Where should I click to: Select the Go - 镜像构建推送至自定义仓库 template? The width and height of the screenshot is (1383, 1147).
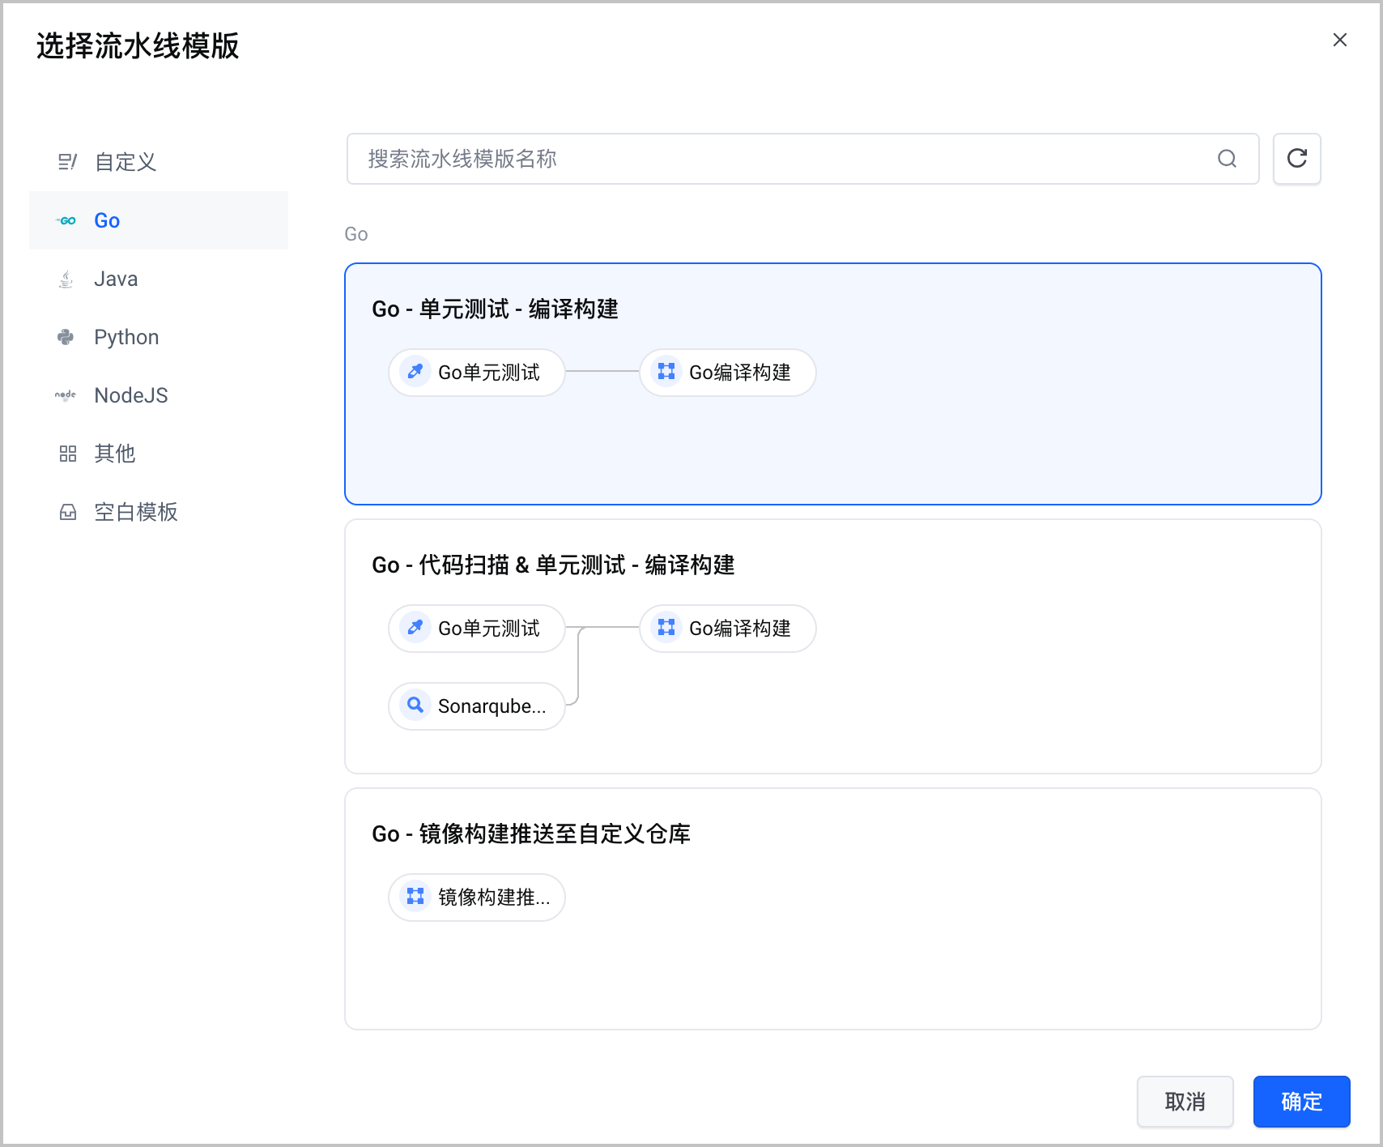tap(833, 909)
